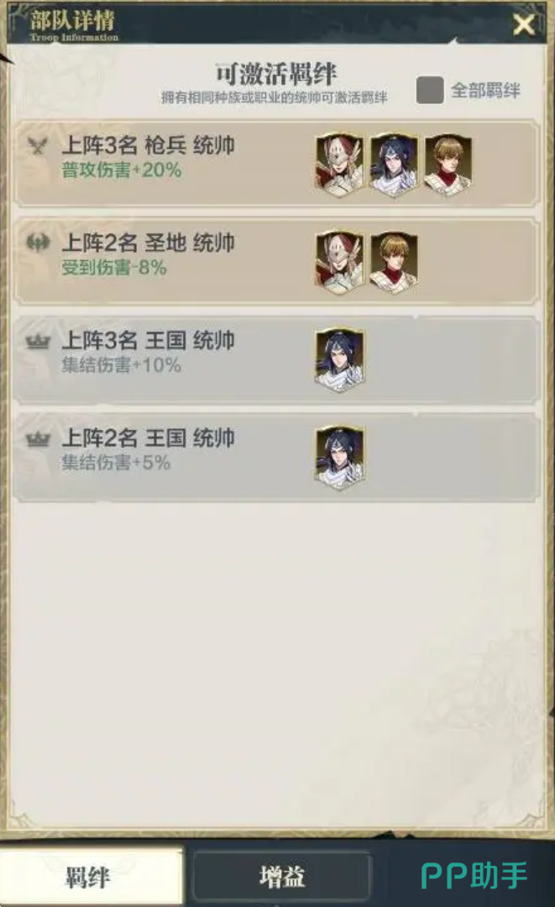Viewport: 555px width, 907px height.
Task: Tap the dark-haired commander portrait in 枪兵 row
Action: (394, 165)
